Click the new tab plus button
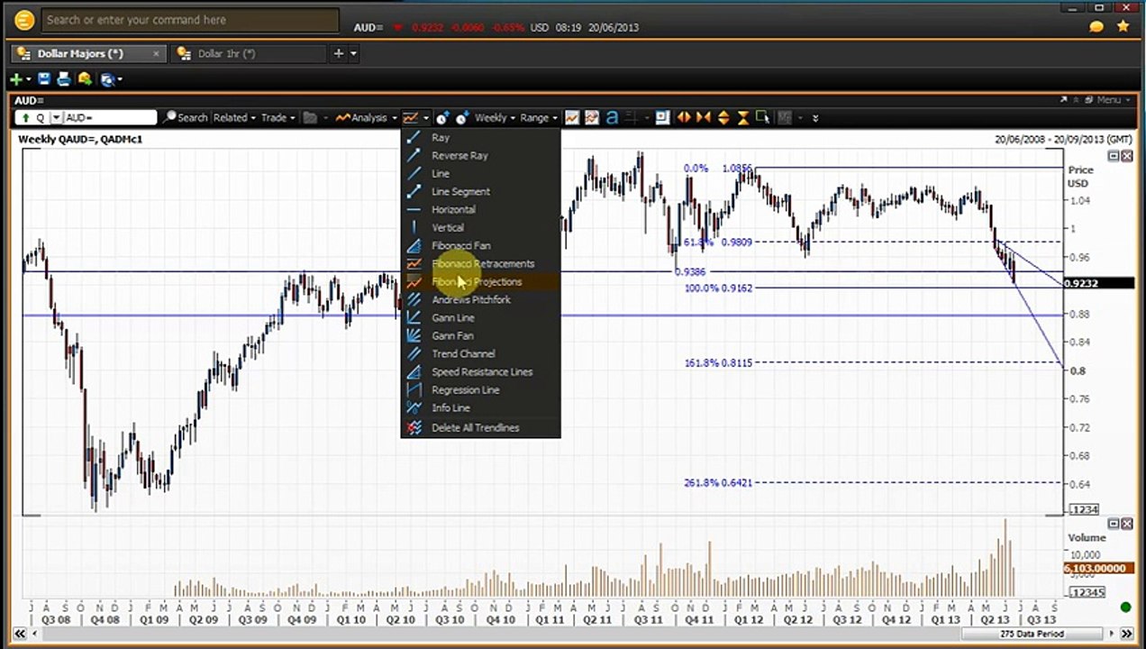 tap(339, 54)
